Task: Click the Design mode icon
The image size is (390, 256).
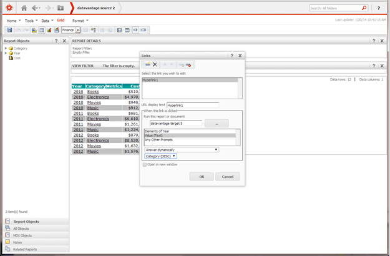Action: (x=34, y=30)
